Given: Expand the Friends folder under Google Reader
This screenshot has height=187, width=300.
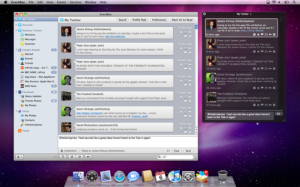Looking at the screenshot, I should 19,63.
